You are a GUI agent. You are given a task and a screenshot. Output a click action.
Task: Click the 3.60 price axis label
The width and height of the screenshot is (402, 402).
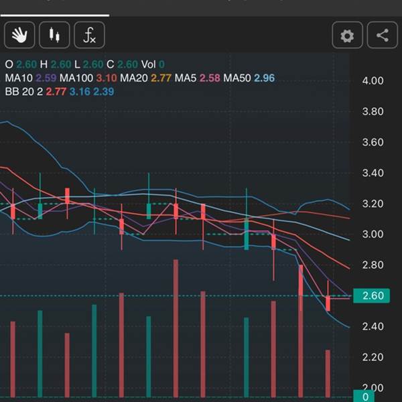pos(373,142)
